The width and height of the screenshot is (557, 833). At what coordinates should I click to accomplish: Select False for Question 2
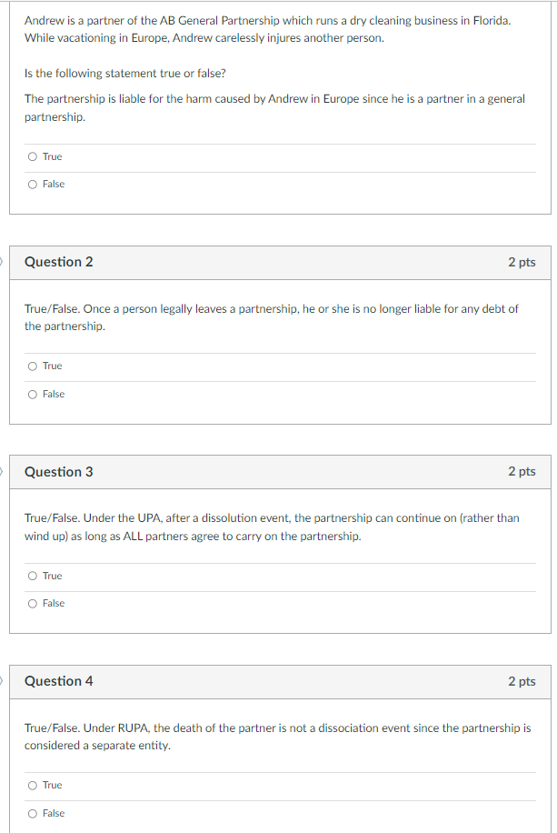pyautogui.click(x=32, y=394)
